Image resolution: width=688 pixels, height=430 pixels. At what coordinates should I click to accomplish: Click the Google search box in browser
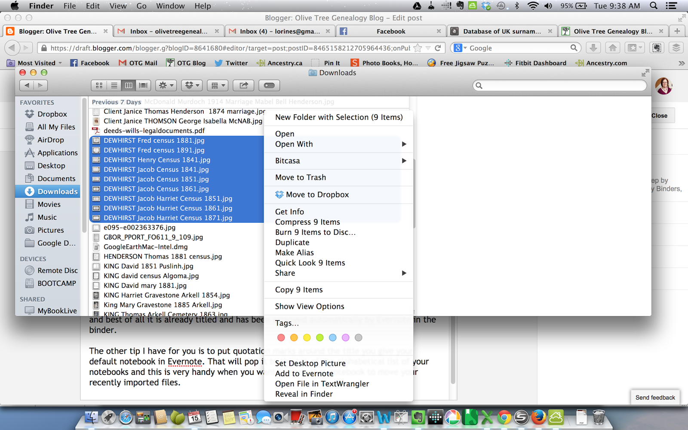coord(516,48)
